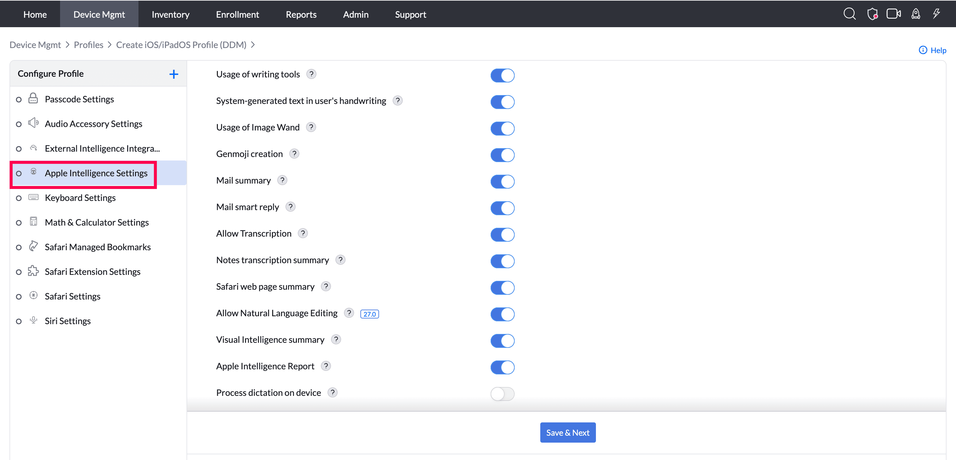956x460 pixels.
Task: Open Safari Managed Bookmarks payload
Action: point(98,247)
